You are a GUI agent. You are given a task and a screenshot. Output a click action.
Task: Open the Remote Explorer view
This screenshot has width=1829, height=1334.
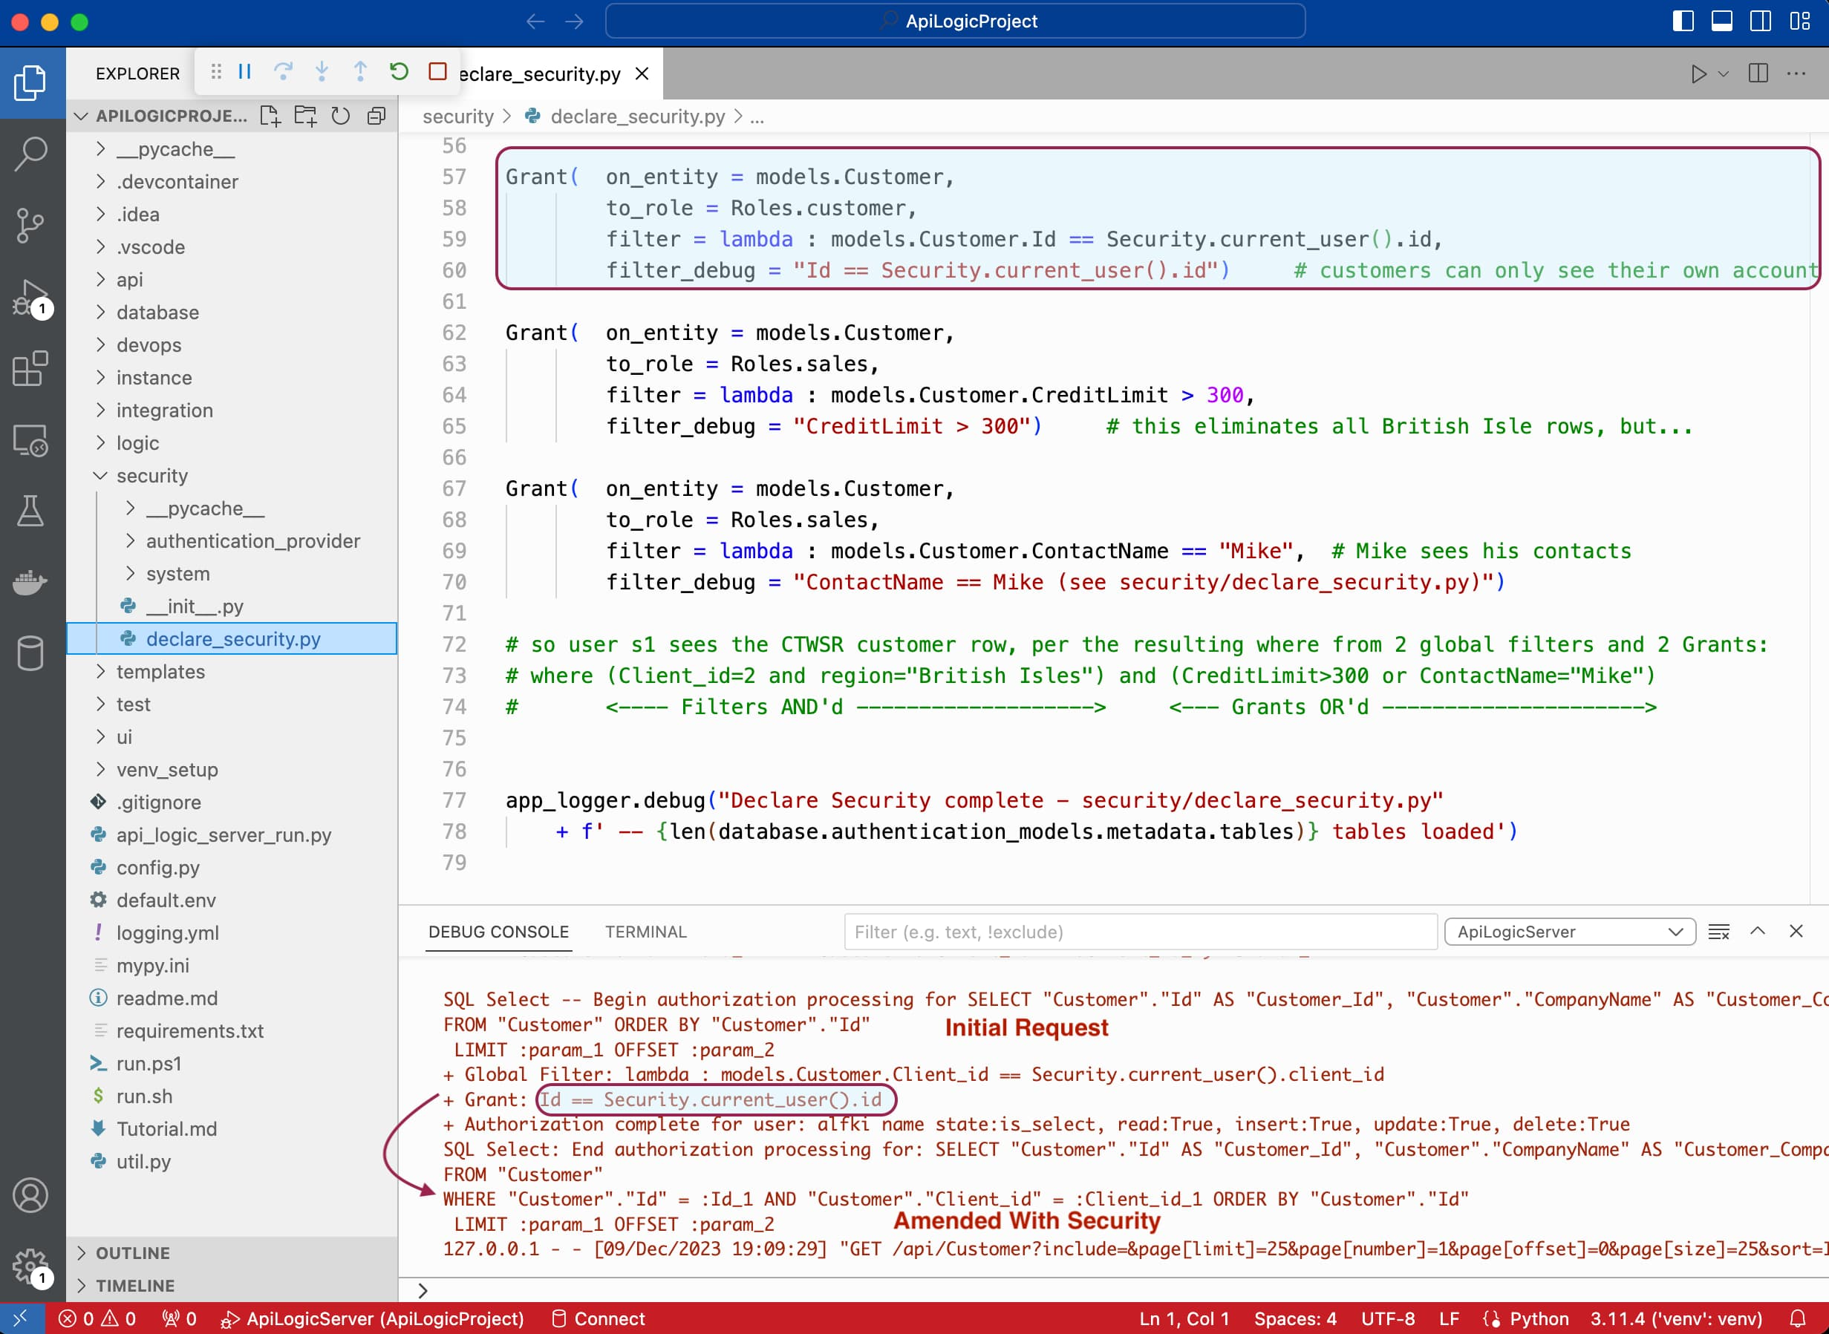[x=30, y=441]
